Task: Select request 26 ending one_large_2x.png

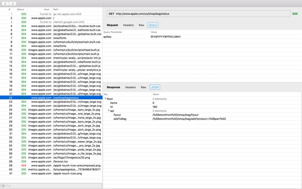Action: (x=51, y=114)
